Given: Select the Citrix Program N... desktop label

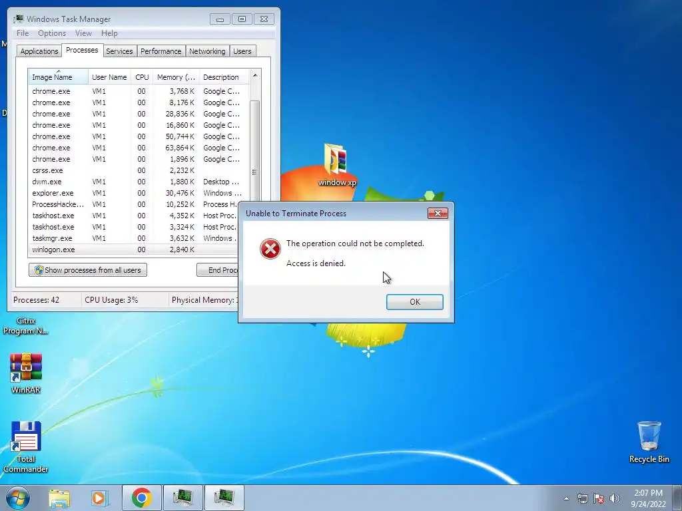Looking at the screenshot, I should pos(26,326).
